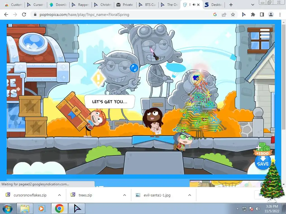The height and width of the screenshot is (214, 286).
Task: Open Windows Media Player from taskbar
Action: tap(42, 208)
